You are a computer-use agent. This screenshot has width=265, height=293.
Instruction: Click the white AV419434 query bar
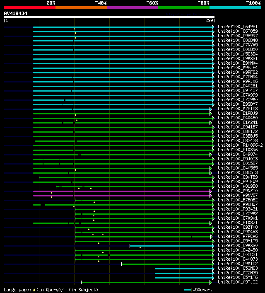tap(109, 17)
